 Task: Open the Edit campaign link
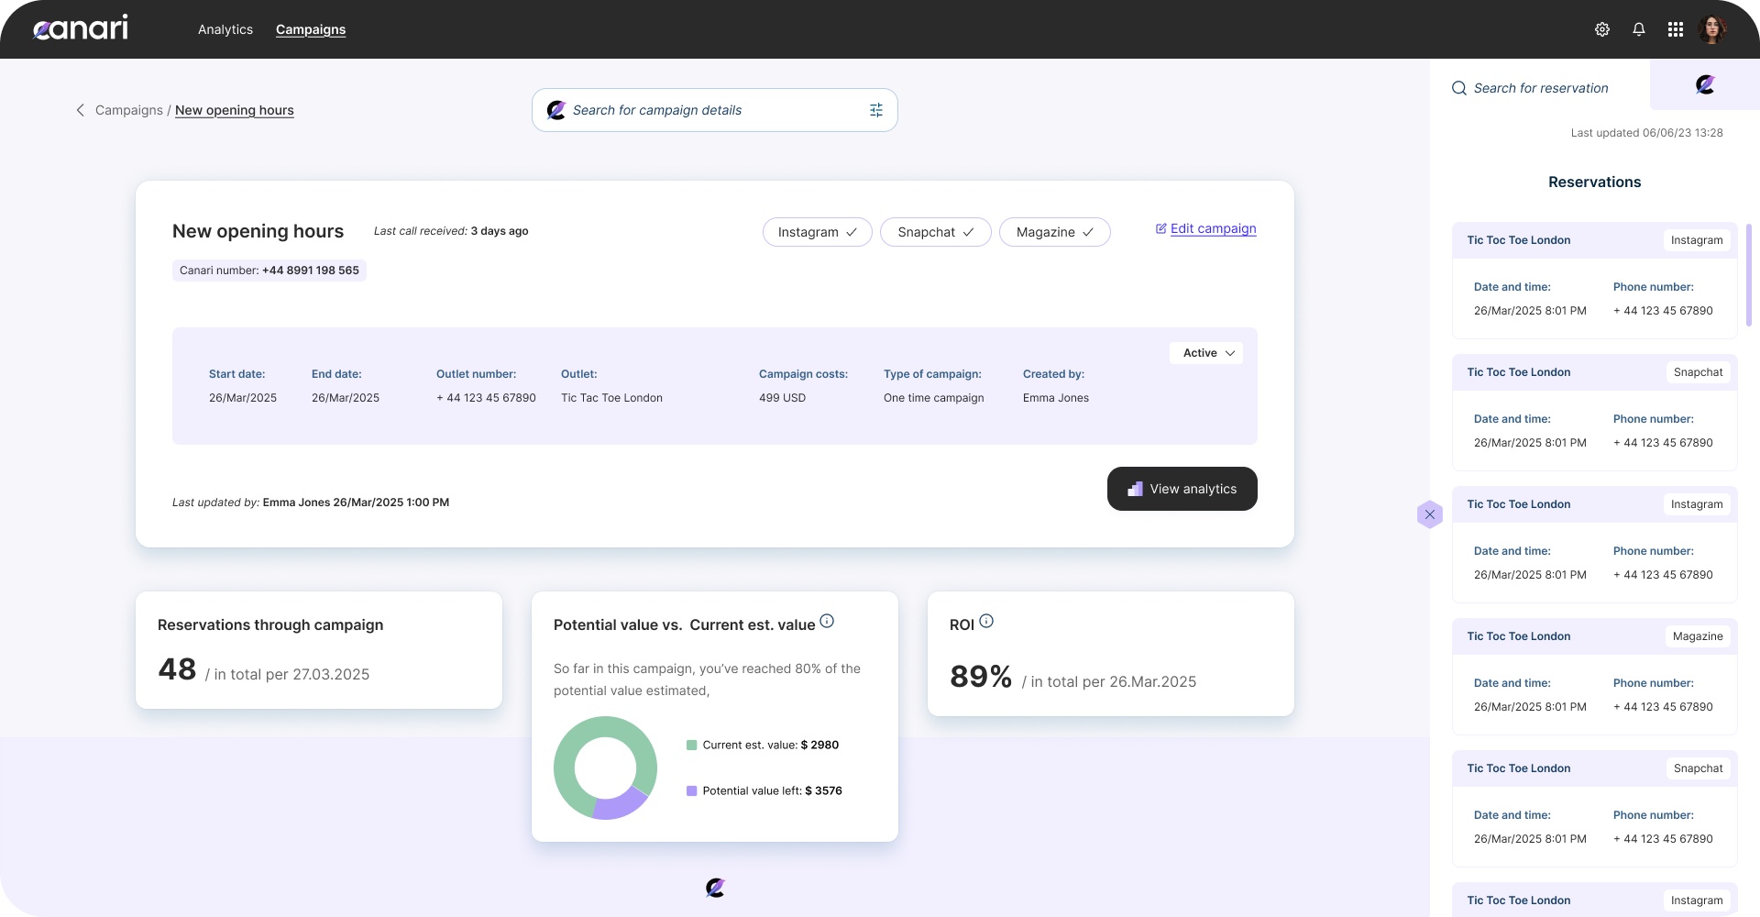coord(1214,228)
